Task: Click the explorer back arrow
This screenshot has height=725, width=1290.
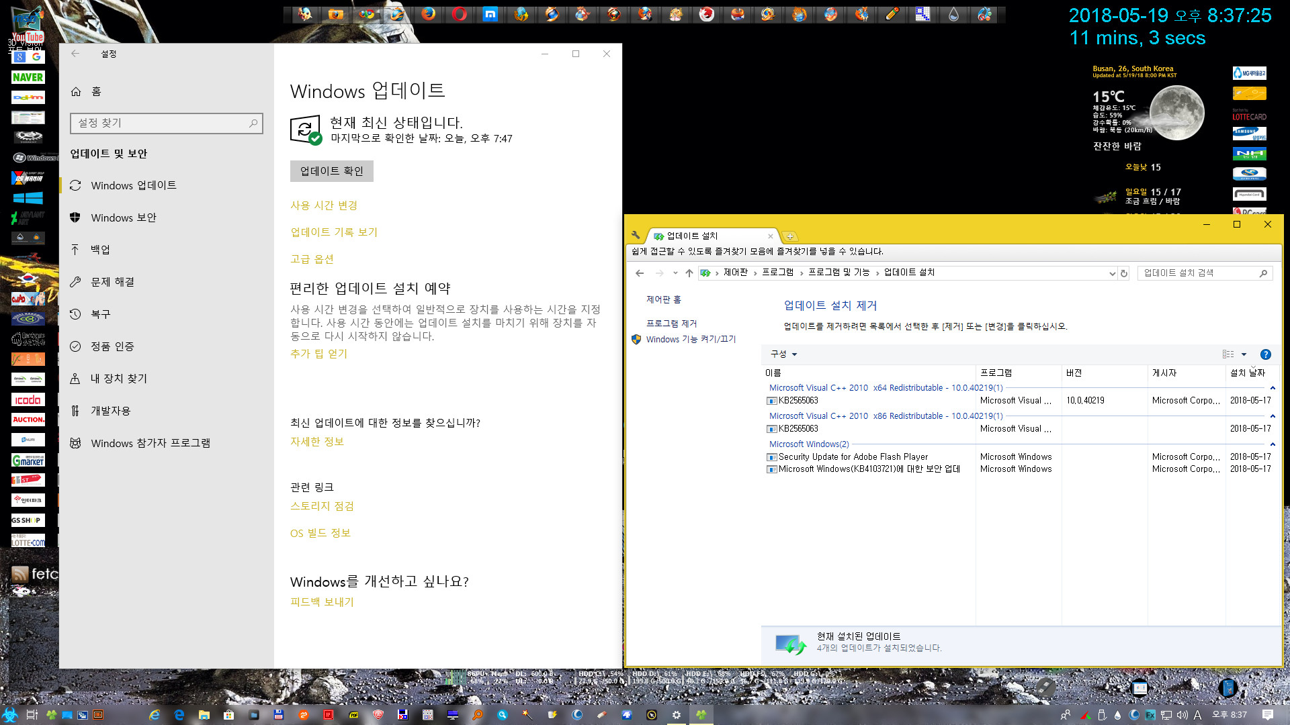Action: (640, 273)
